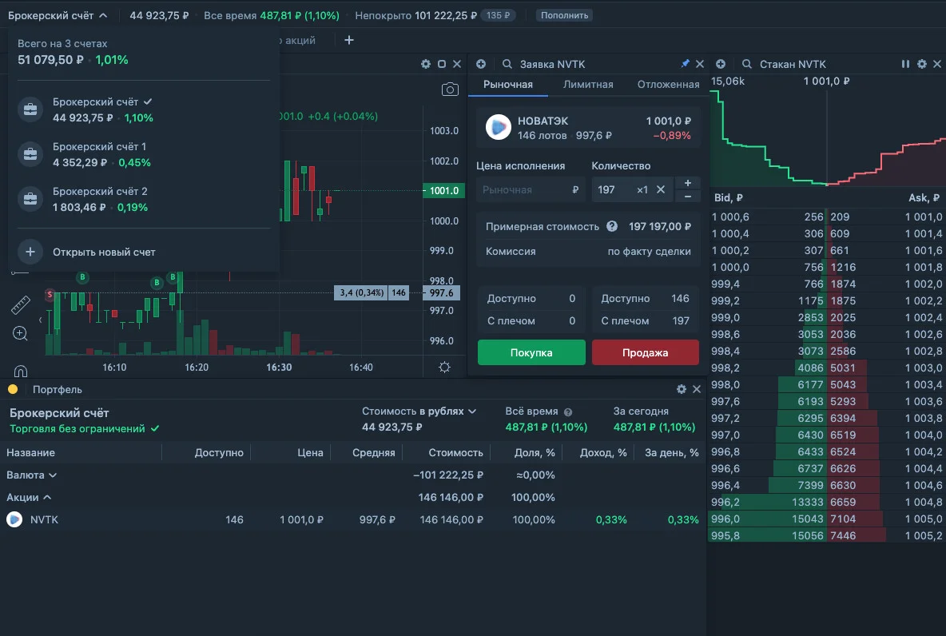Open order book settings gear
Screen dimensions: 946x636
coord(921,63)
